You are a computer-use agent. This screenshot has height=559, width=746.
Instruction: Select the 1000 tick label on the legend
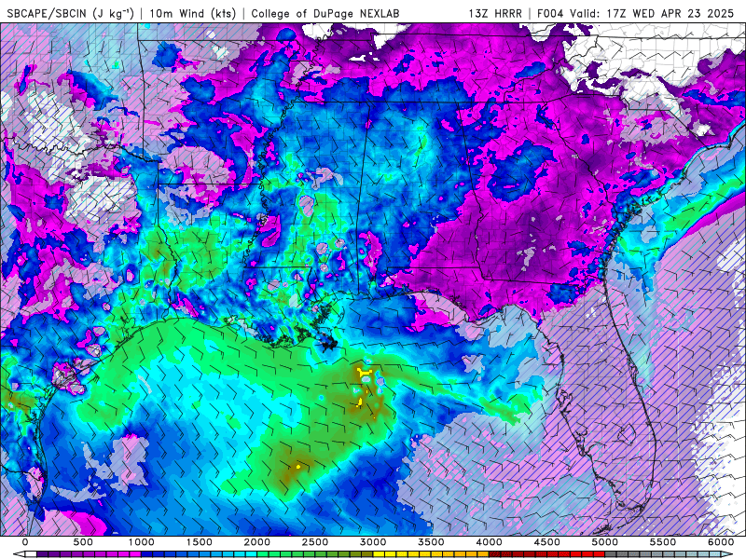(x=142, y=542)
